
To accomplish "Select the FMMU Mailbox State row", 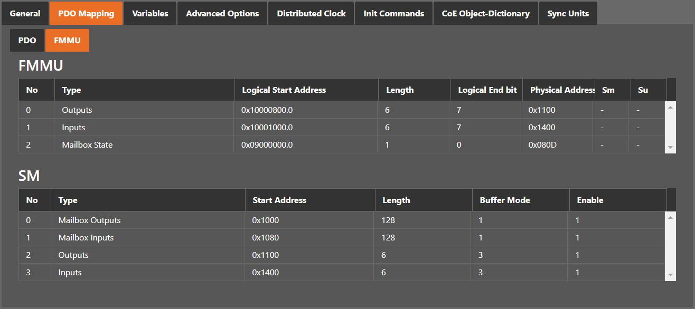I will (x=87, y=144).
